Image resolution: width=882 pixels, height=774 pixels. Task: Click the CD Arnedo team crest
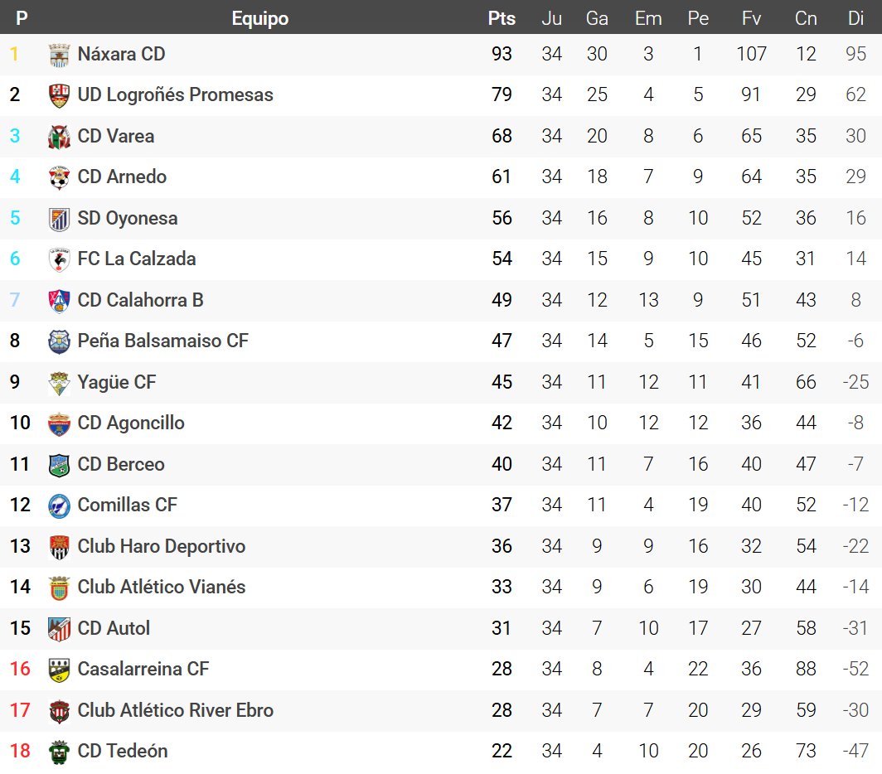(x=59, y=177)
